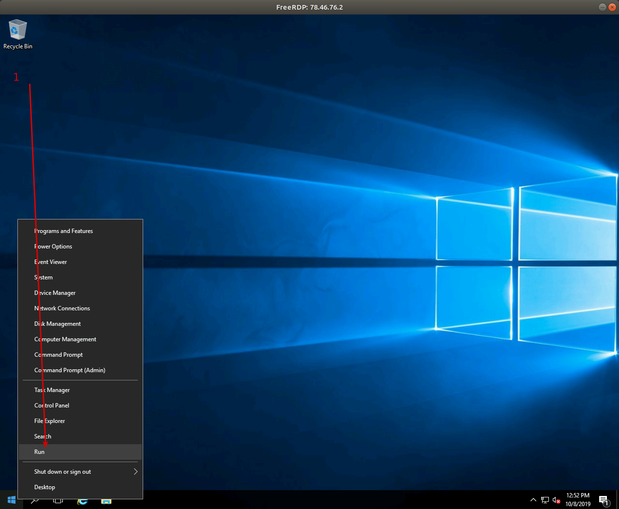Open Programs and Features from the menu
This screenshot has width=619, height=509.
tap(80, 231)
